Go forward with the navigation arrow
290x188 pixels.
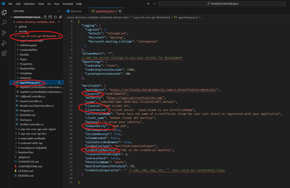pyautogui.click(x=154, y=3)
